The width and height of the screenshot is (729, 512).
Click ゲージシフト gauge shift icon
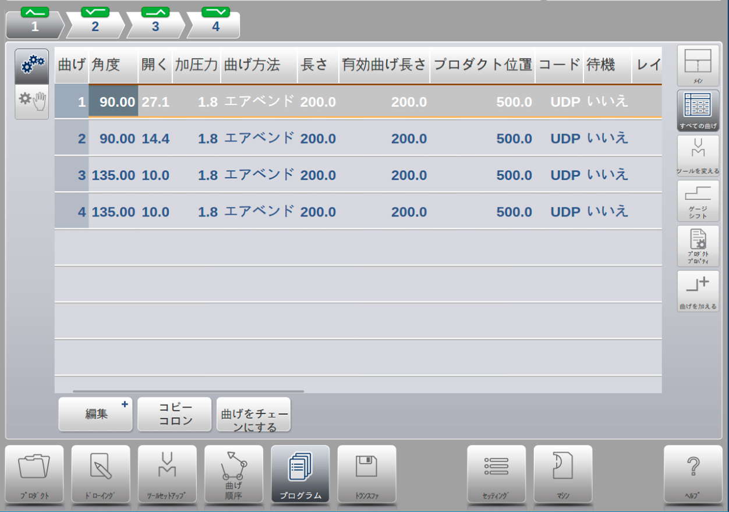(x=698, y=201)
